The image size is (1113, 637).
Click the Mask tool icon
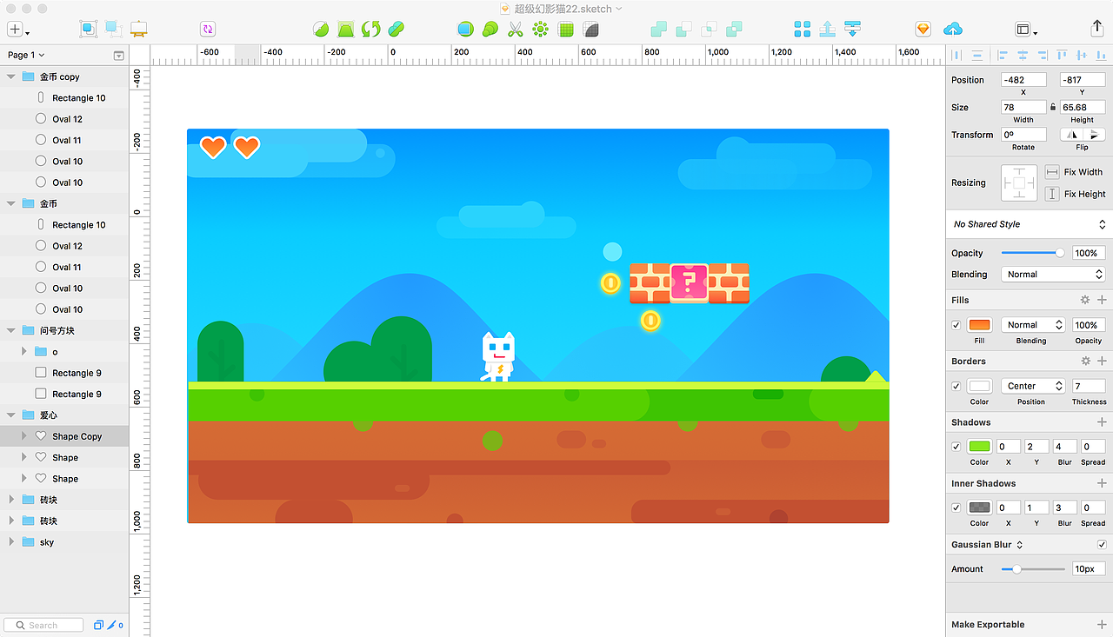pyautogui.click(x=465, y=30)
